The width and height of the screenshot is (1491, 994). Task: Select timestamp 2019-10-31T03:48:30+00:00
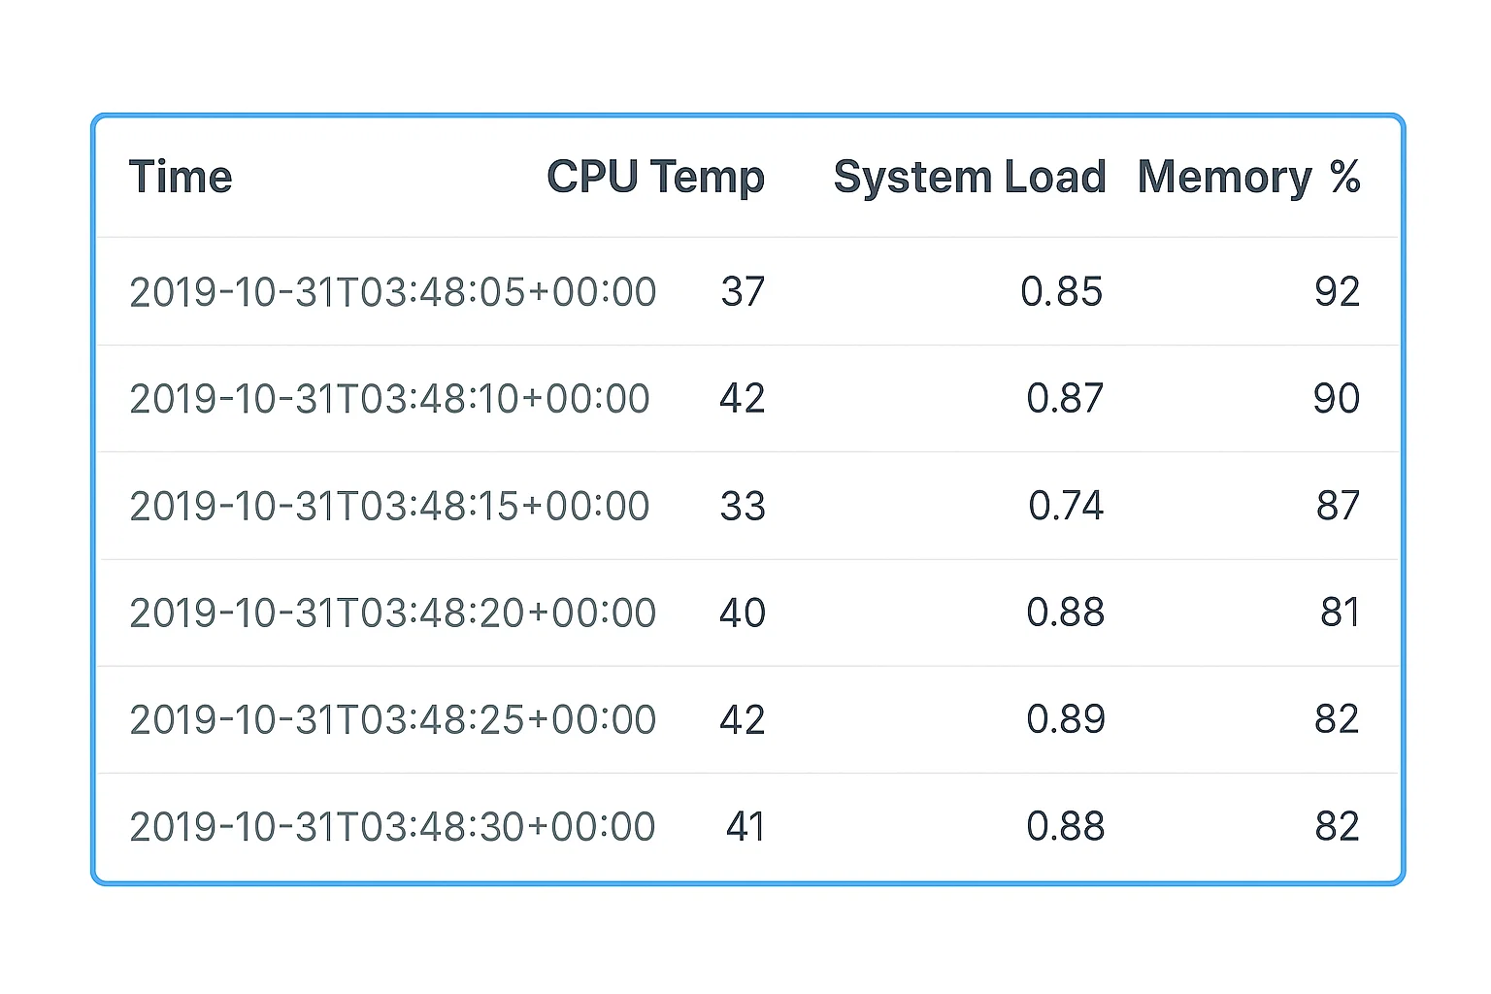pos(392,827)
